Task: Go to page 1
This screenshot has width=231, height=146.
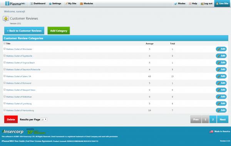Action: (x=205, y=119)
